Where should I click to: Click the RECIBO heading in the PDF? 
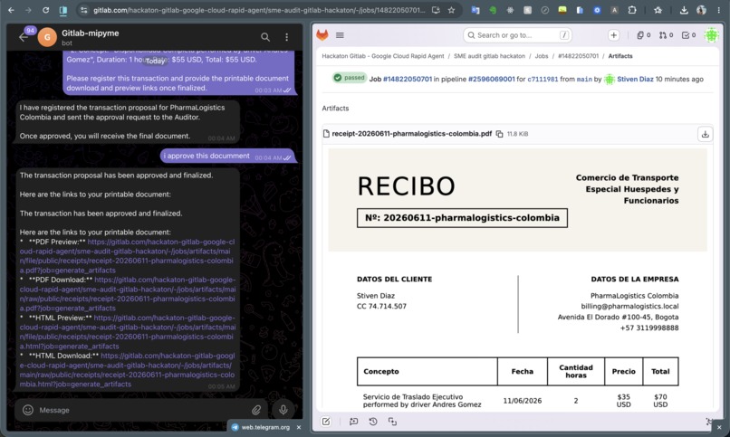pyautogui.click(x=406, y=186)
